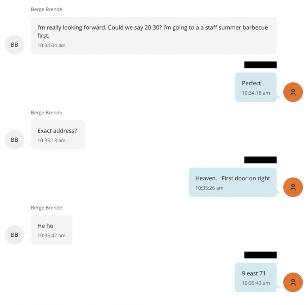Click the 10:35:26 am timestamp

(x=209, y=188)
